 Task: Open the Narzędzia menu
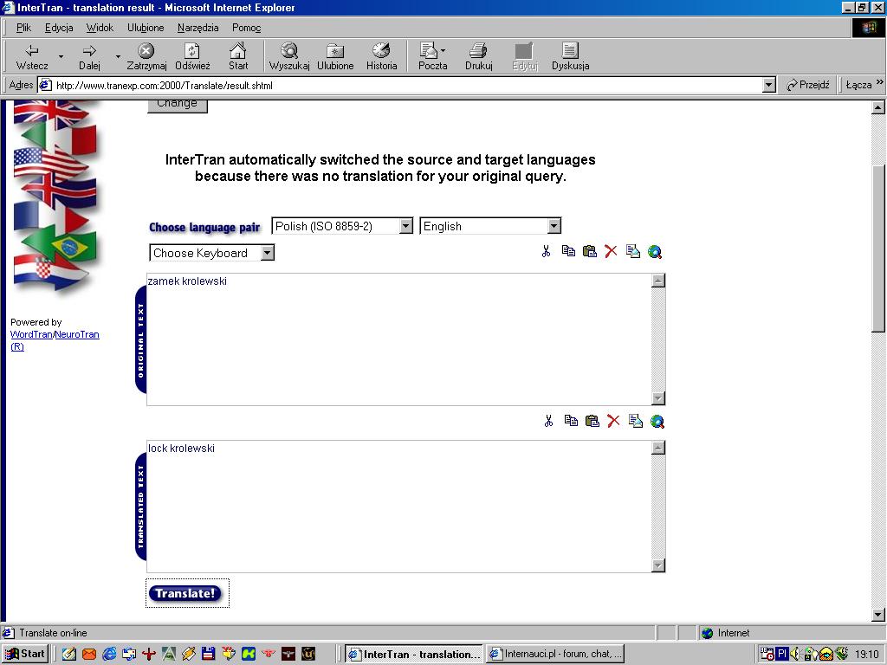click(198, 27)
